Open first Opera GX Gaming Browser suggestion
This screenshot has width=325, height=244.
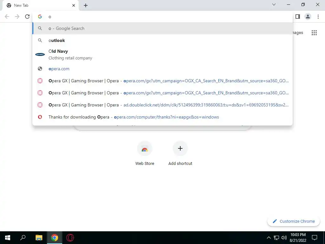pyautogui.click(x=163, y=81)
